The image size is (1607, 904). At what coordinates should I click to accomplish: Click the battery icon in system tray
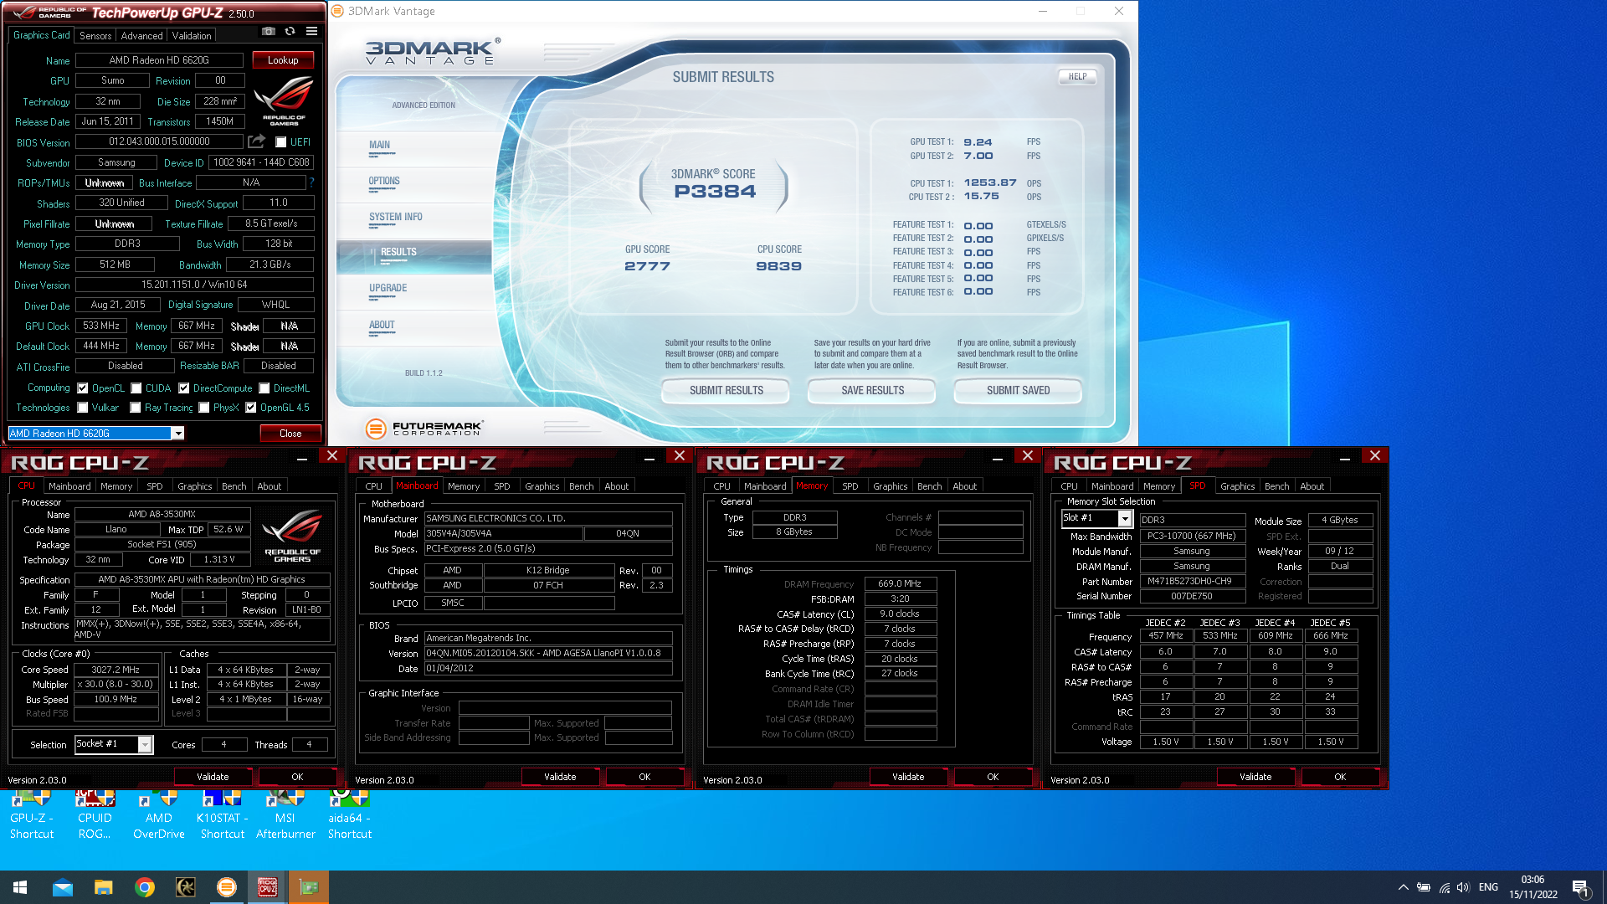tap(1423, 887)
